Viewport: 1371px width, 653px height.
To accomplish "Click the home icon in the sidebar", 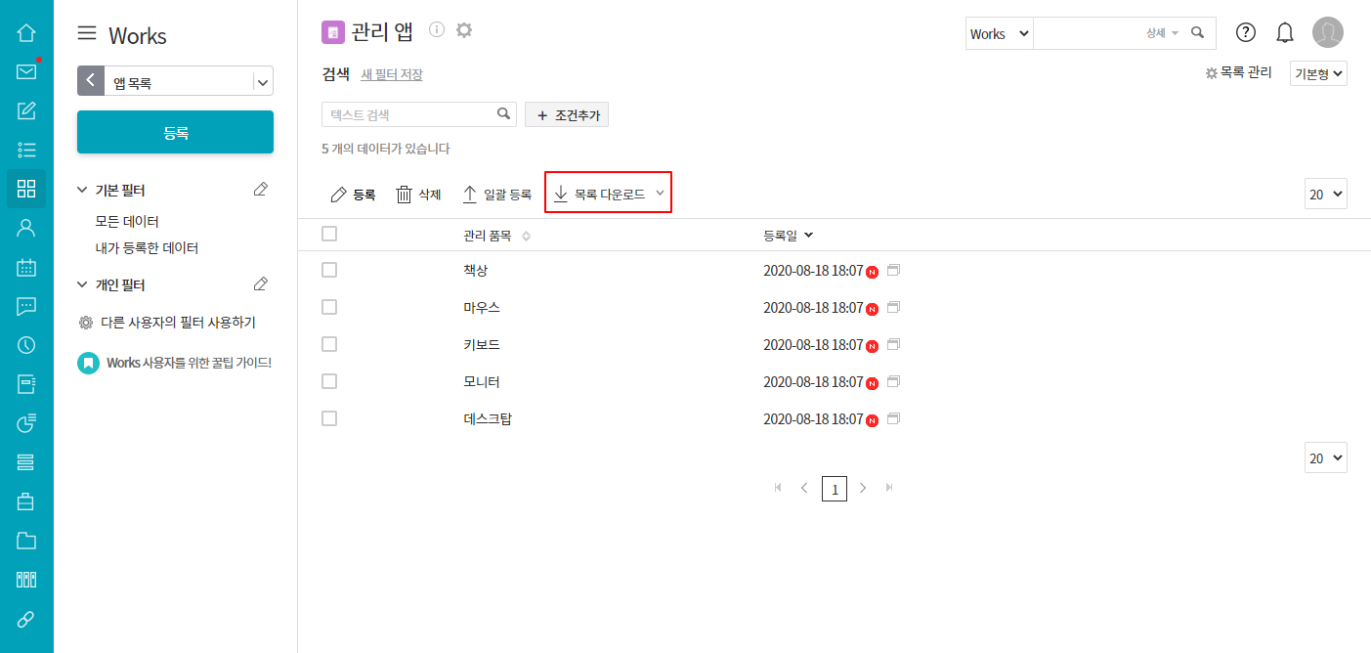I will click(x=26, y=32).
